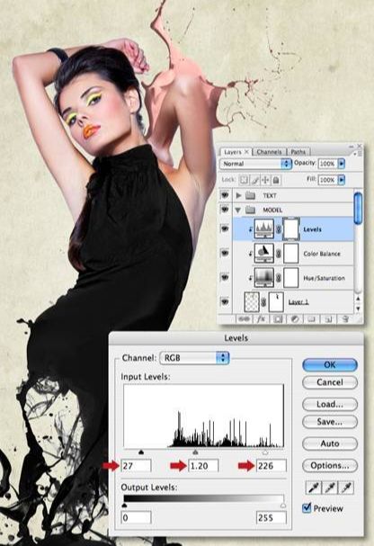Open the Normal blend mode dropdown
Image resolution: width=374 pixels, height=546 pixels.
pos(255,164)
